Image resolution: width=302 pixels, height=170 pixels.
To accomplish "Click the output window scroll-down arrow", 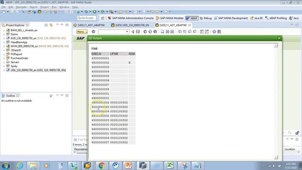I will point(276,157).
